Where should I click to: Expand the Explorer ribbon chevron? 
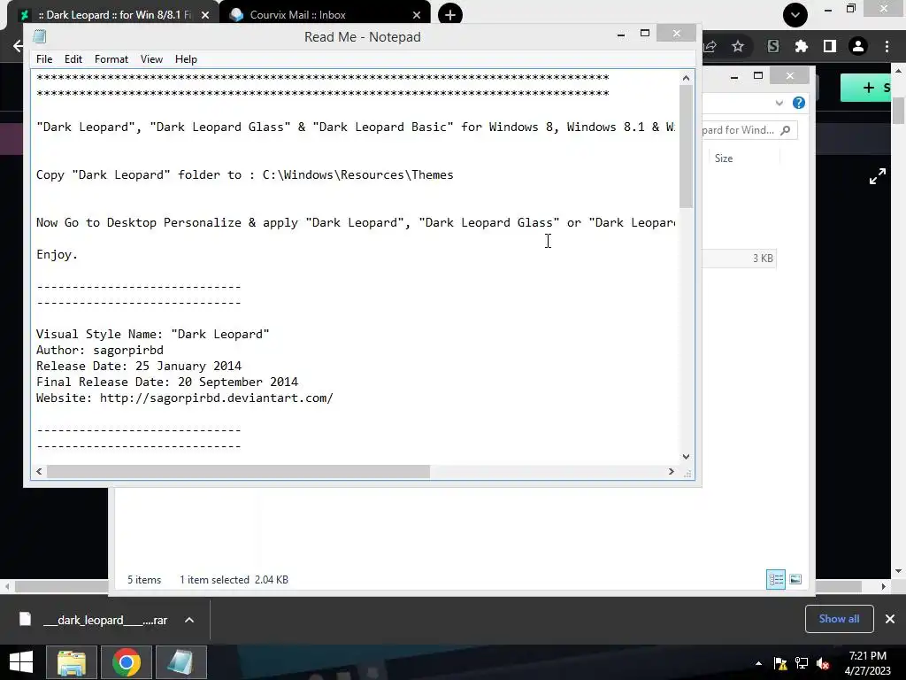pyautogui.click(x=779, y=103)
